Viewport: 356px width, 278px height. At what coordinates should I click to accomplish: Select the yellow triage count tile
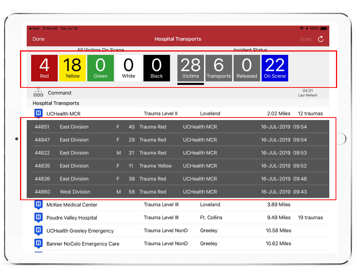72,68
